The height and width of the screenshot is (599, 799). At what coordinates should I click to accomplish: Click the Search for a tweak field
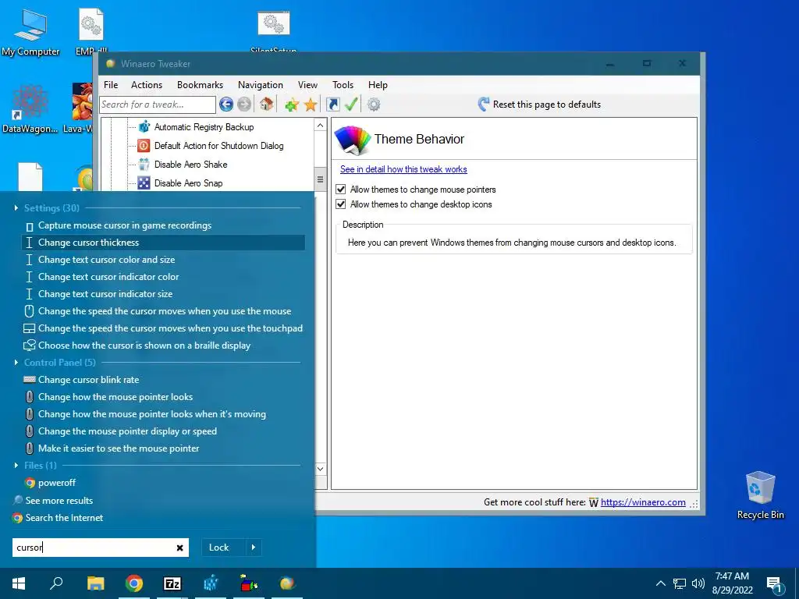coord(158,105)
